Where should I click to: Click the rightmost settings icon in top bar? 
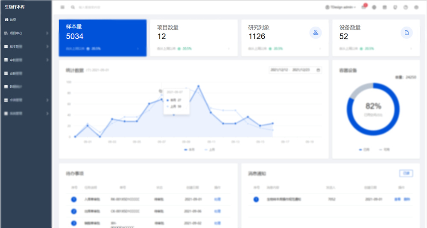pos(416,7)
